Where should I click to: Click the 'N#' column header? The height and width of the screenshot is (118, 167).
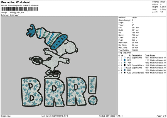[x=122, y=55]
